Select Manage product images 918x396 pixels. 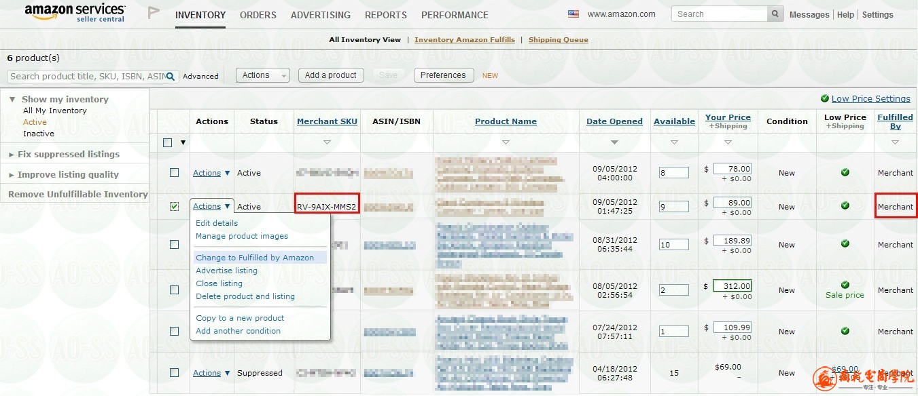pyautogui.click(x=242, y=236)
